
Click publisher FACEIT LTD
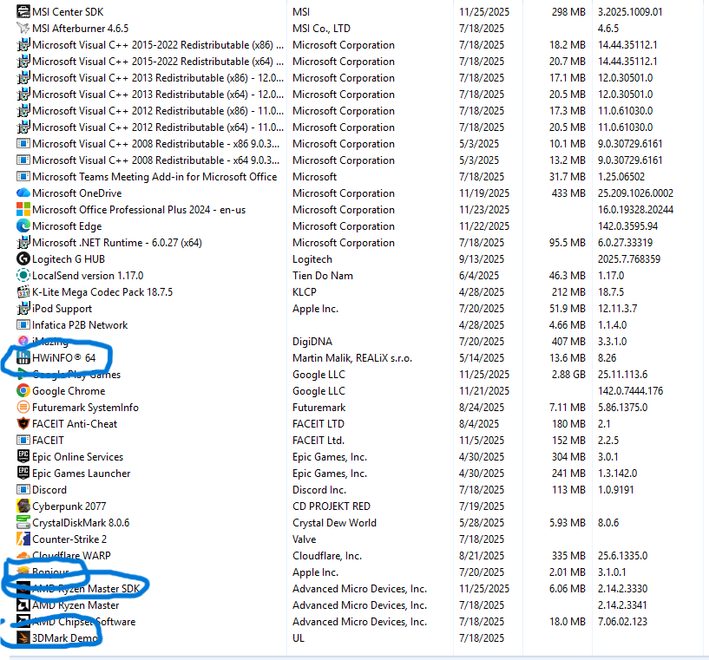[x=318, y=424]
